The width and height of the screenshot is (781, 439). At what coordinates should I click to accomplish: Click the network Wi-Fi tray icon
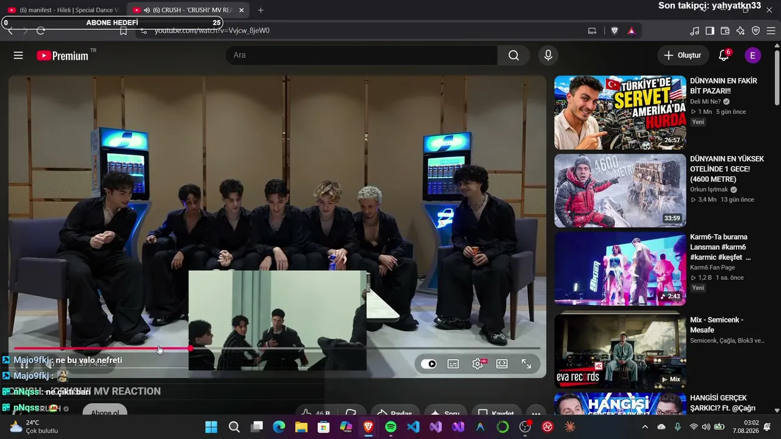pos(693,427)
